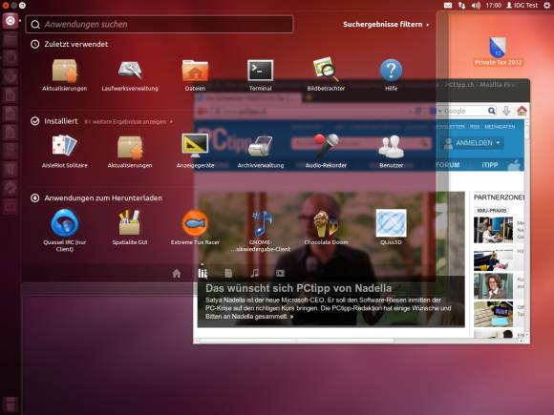
Task: Open the FORUM tab on PCtipp
Action: tap(448, 165)
